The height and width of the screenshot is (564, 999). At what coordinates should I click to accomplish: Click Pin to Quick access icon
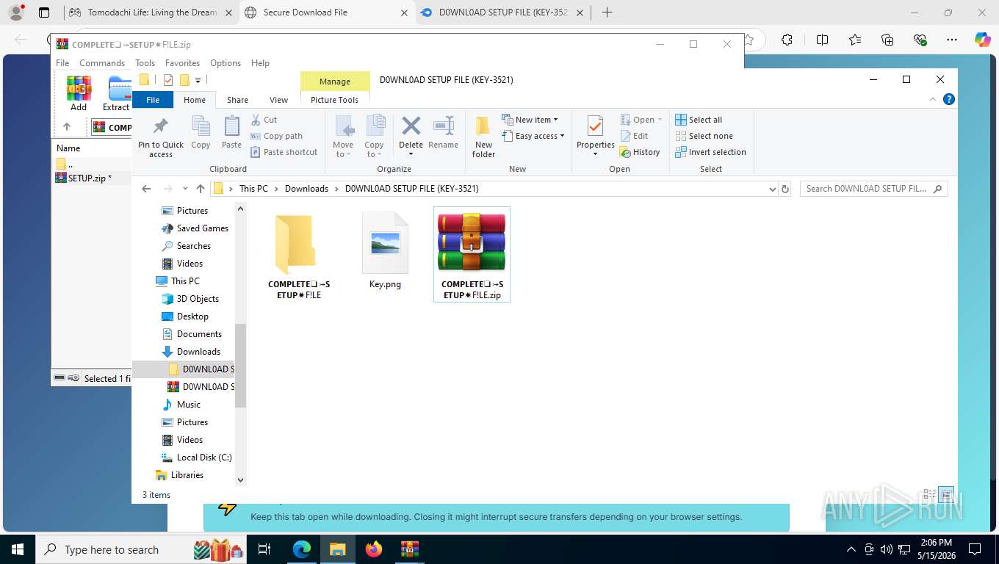(161, 137)
